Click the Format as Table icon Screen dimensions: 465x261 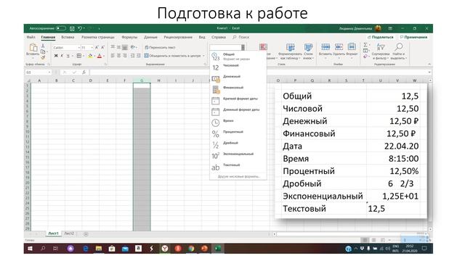pyautogui.click(x=290, y=47)
